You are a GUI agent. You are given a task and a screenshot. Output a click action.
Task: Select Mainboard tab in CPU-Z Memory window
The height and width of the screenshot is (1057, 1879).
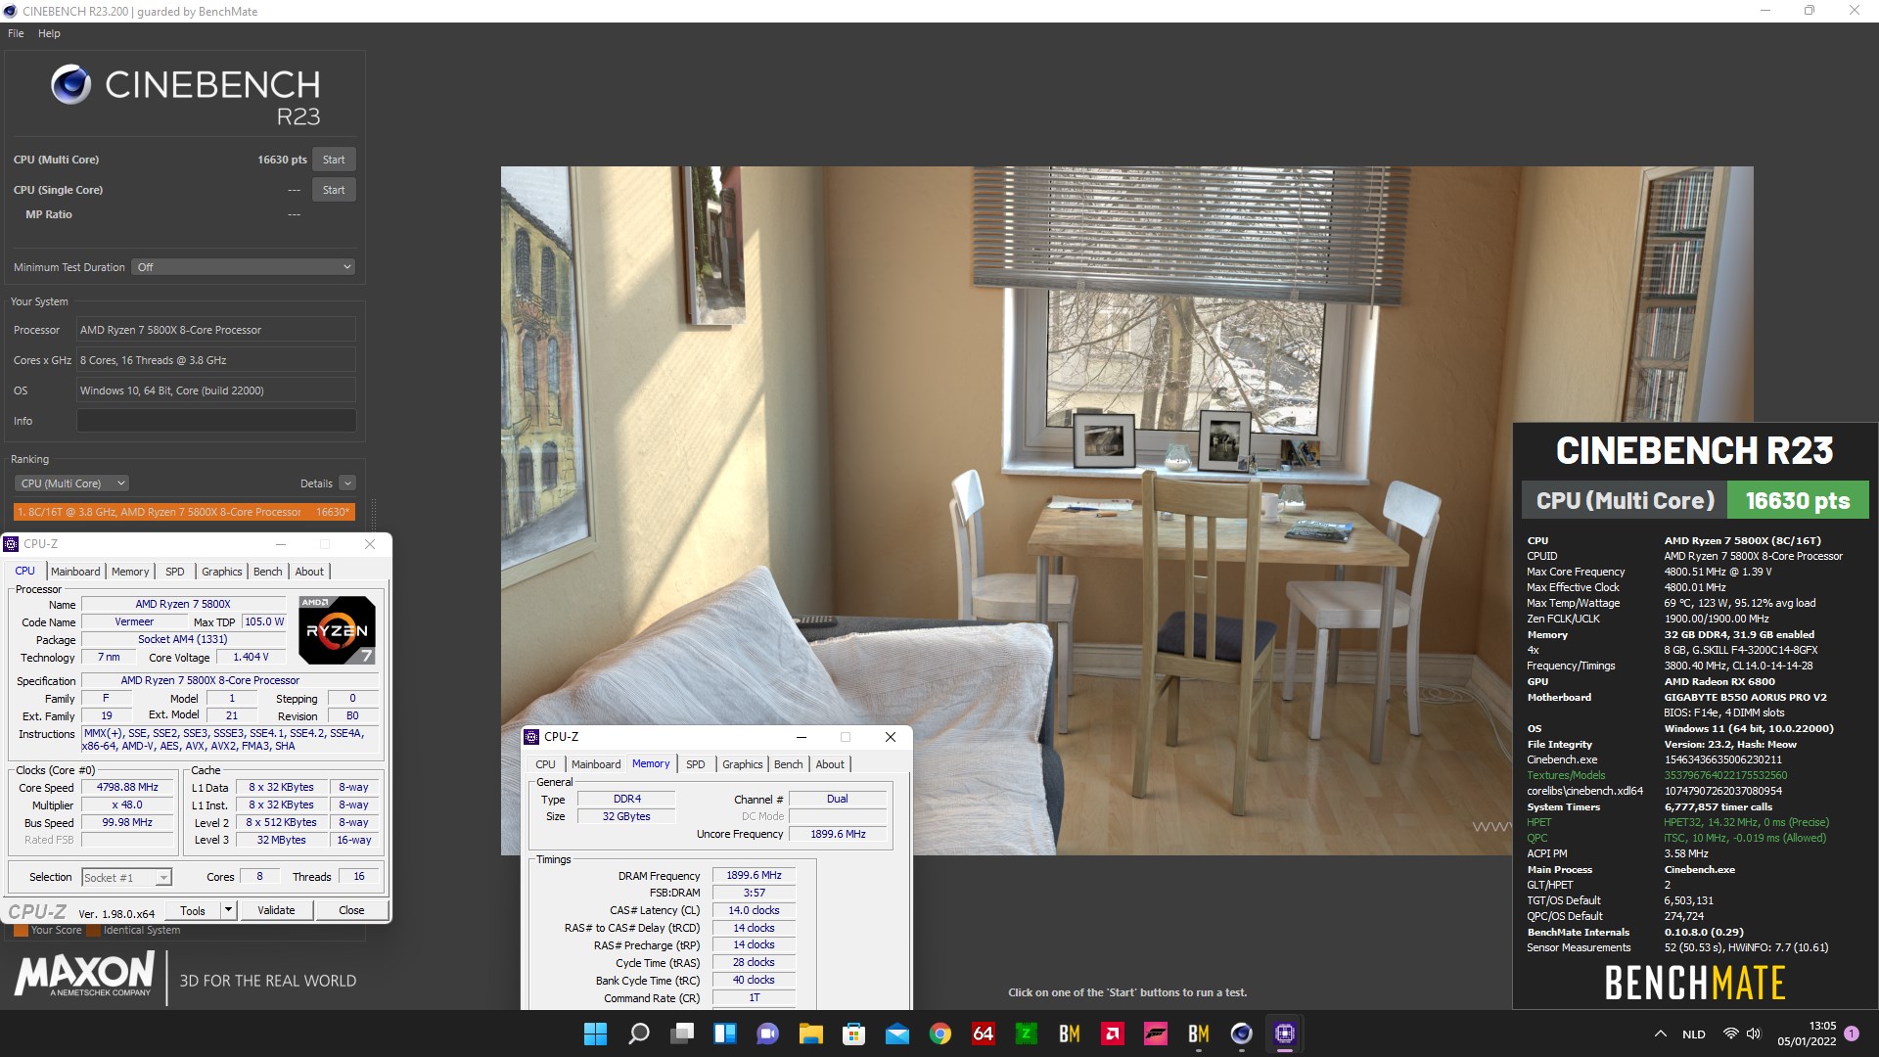(x=596, y=764)
